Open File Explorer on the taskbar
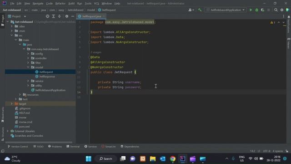291x164 pixels. click(x=153, y=159)
